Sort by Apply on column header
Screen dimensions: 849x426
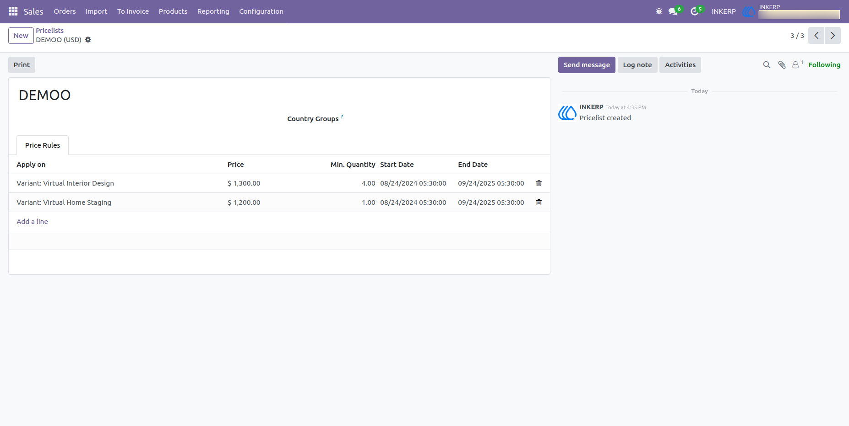pos(31,165)
